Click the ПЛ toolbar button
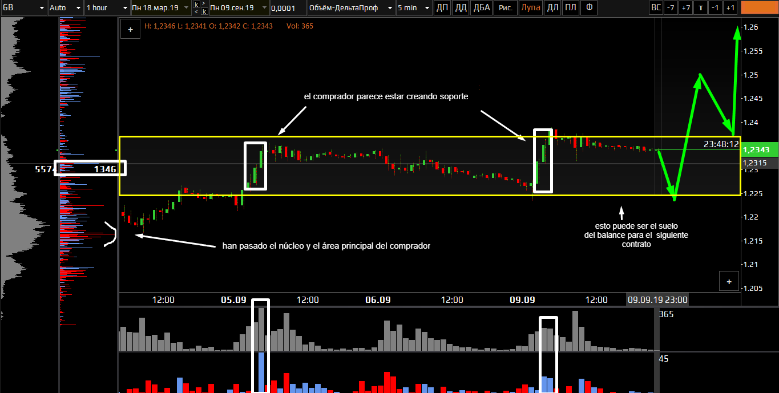The width and height of the screenshot is (779, 393). click(x=570, y=8)
